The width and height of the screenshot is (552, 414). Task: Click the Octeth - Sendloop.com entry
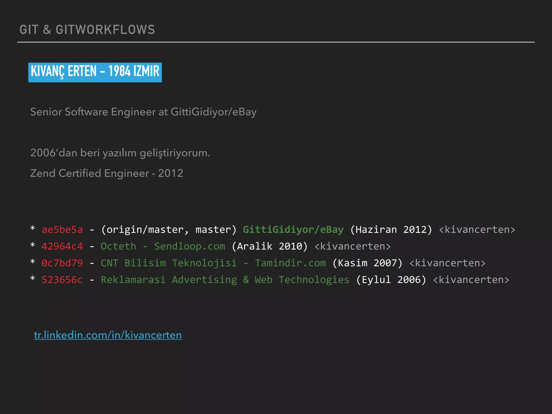pyautogui.click(x=163, y=246)
